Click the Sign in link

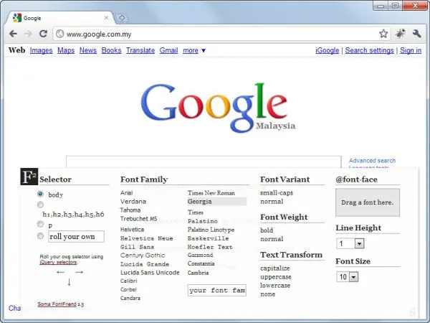pyautogui.click(x=411, y=50)
